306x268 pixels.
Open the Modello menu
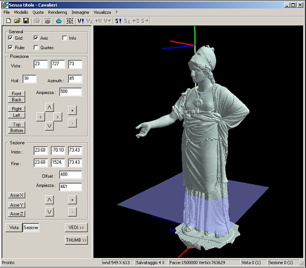pos(21,13)
